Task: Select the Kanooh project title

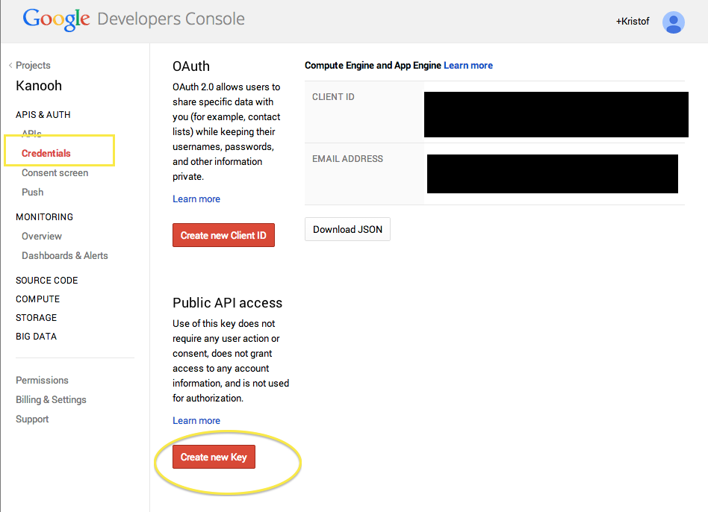Action: [39, 86]
